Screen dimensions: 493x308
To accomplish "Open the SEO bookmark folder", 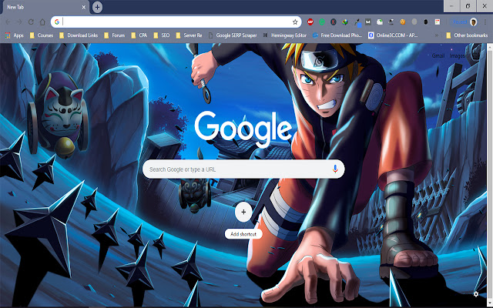I will point(162,35).
